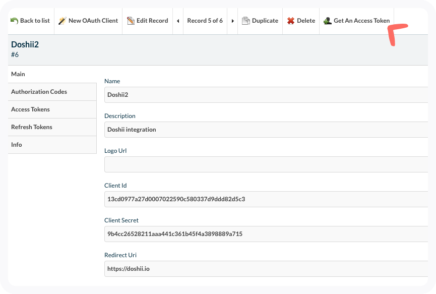Screen dimensions: 436x294
Task: Click the Description field label
Action: pos(120,116)
